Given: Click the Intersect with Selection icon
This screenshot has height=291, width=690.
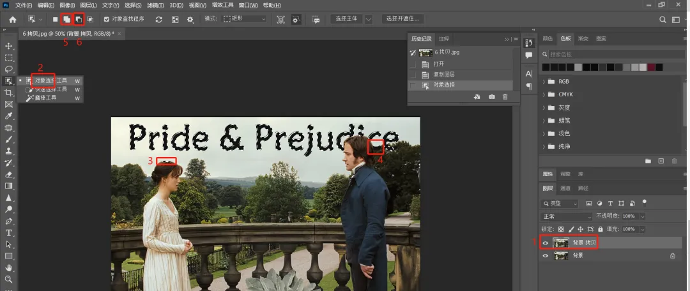Looking at the screenshot, I should click(x=90, y=19).
